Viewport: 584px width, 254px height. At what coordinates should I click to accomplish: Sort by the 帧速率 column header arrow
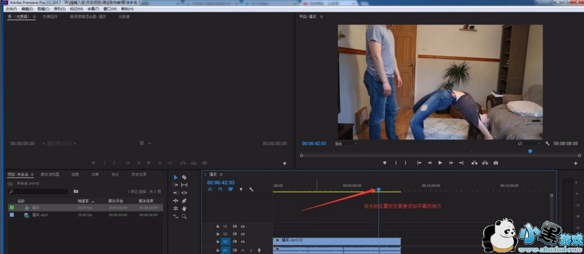pos(94,202)
